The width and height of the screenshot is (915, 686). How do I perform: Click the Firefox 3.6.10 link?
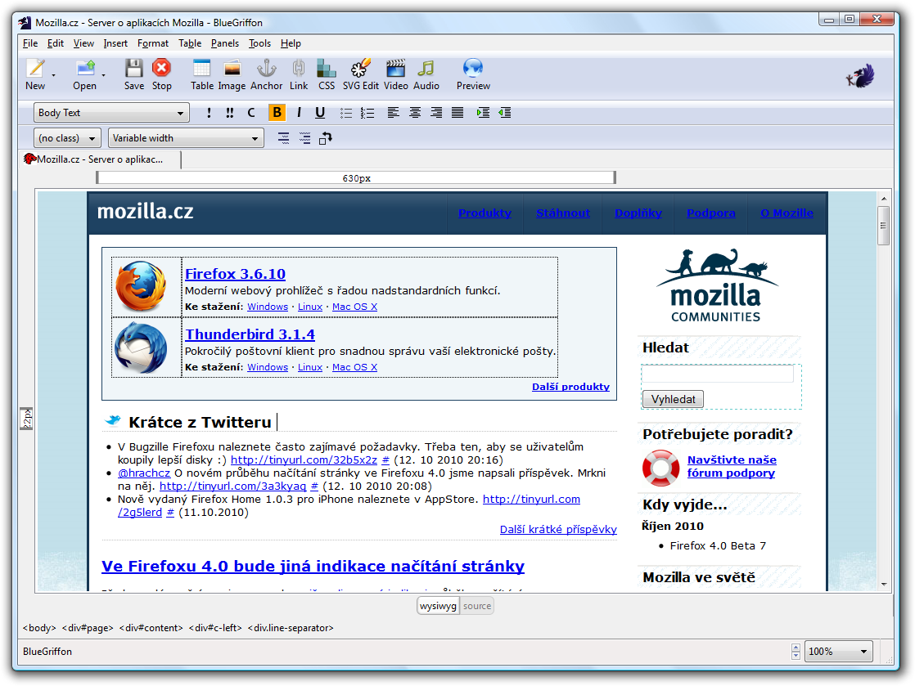pyautogui.click(x=235, y=273)
